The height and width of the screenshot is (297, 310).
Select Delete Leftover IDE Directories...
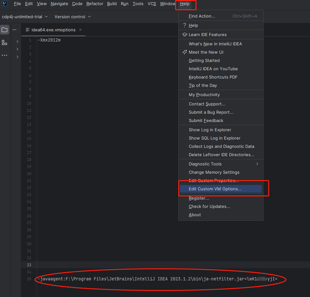point(221,155)
